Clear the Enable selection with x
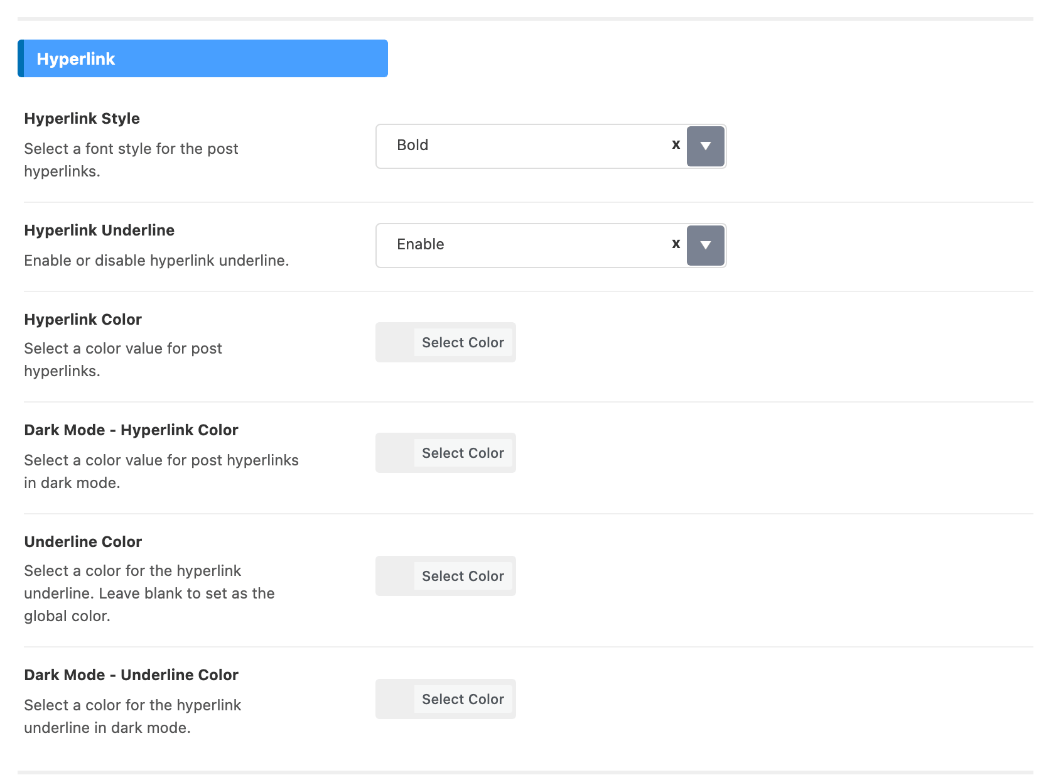Screen dimensions: 1051x775 [676, 244]
